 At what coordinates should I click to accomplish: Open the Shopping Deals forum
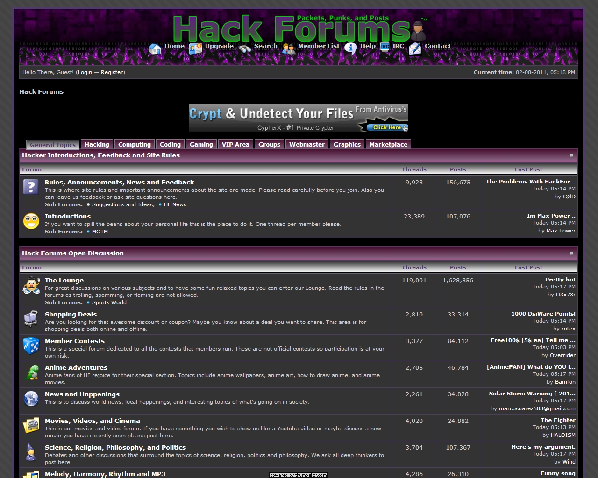coord(71,314)
